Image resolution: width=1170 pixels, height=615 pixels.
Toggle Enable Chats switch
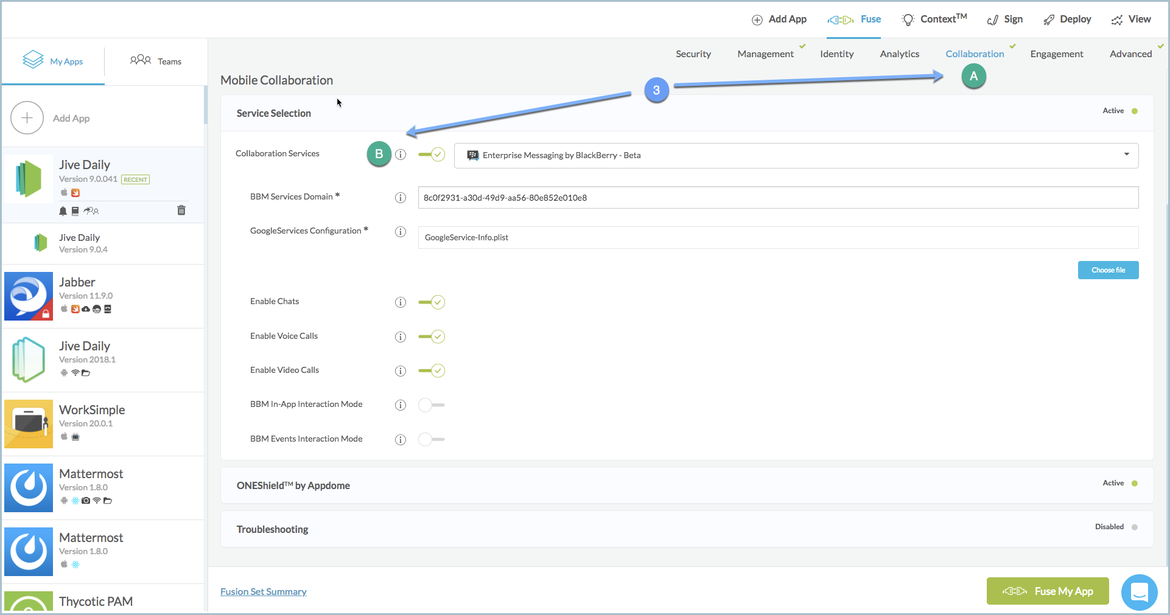tap(432, 302)
